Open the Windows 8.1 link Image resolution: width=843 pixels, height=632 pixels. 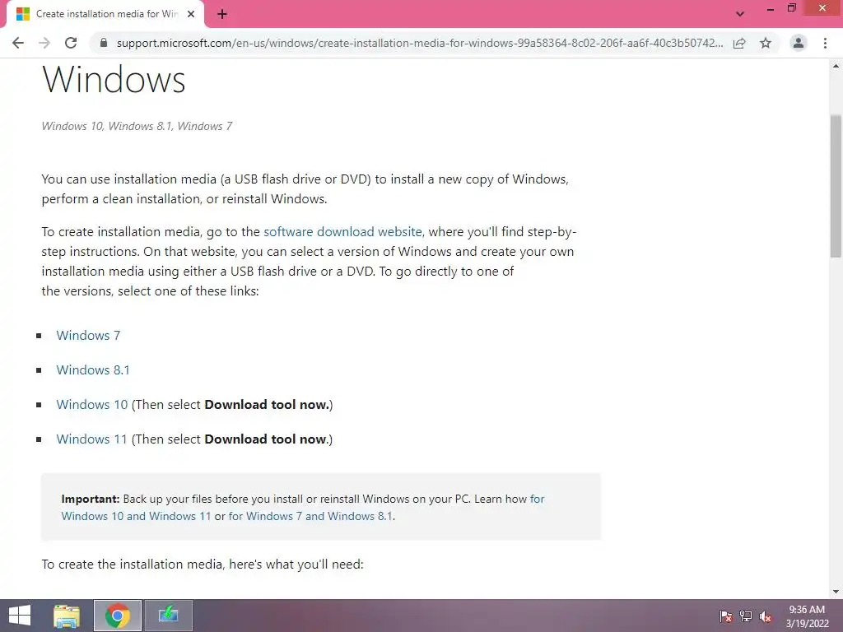click(x=93, y=369)
